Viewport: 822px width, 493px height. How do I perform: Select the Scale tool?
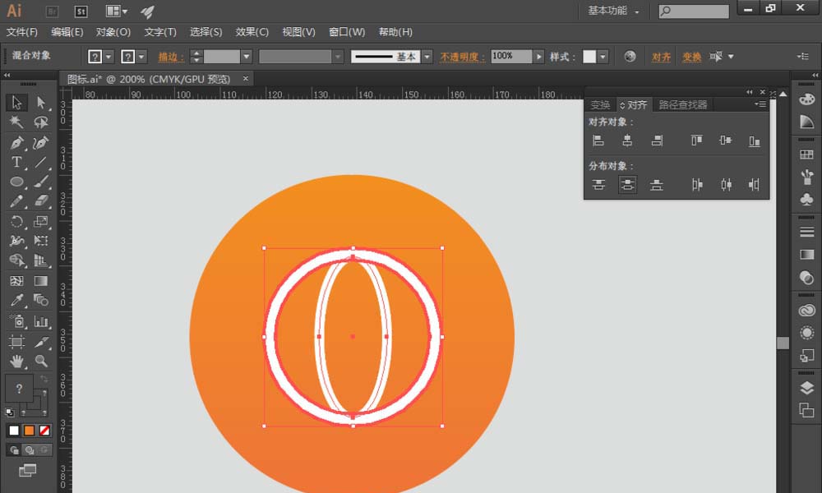(41, 222)
